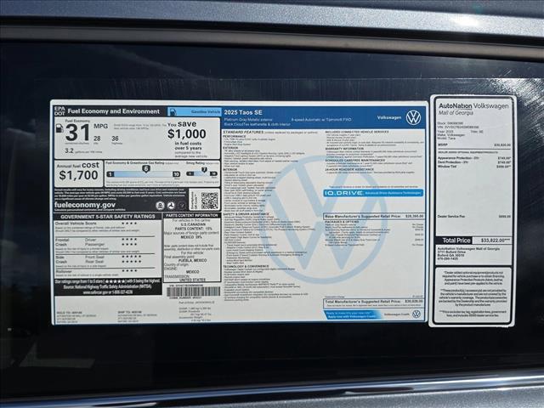Click the '$1,700' annual fuel cost
Image resolution: width=544 pixels, height=408 pixels.
tap(78, 175)
